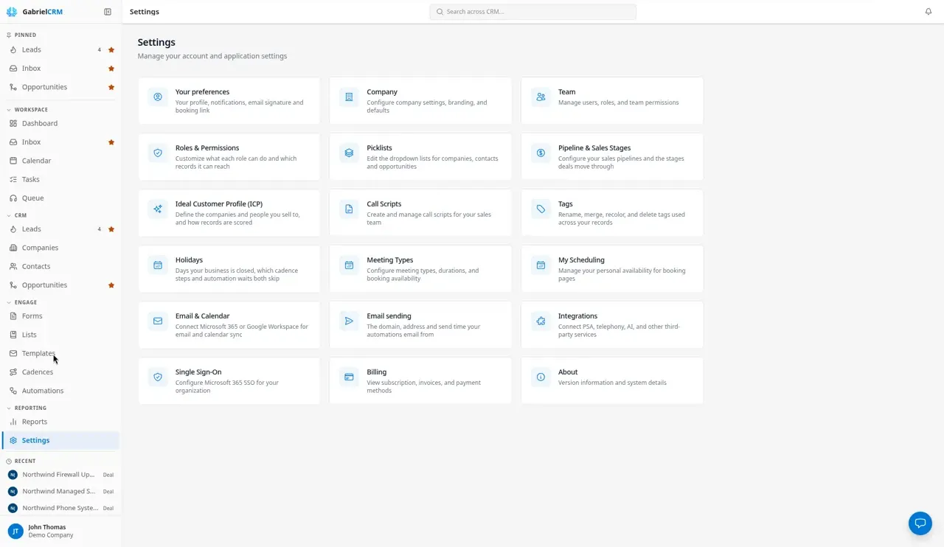The width and height of the screenshot is (944, 547).
Task: Collapse the Engage sidebar section
Action: coord(22,302)
